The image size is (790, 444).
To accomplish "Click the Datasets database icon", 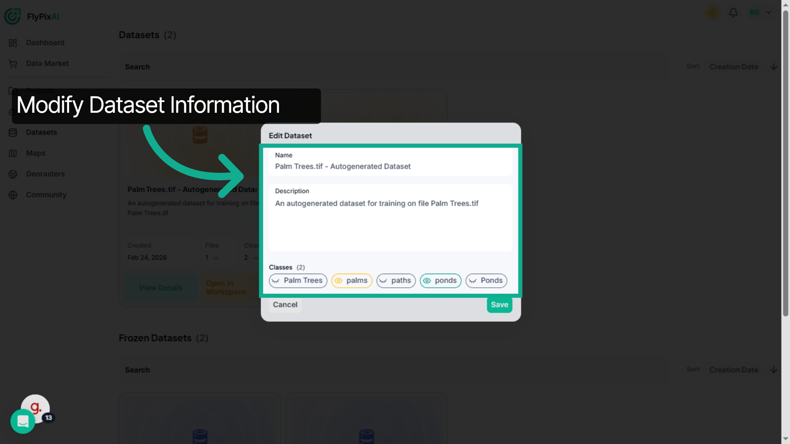I will 13,133.
